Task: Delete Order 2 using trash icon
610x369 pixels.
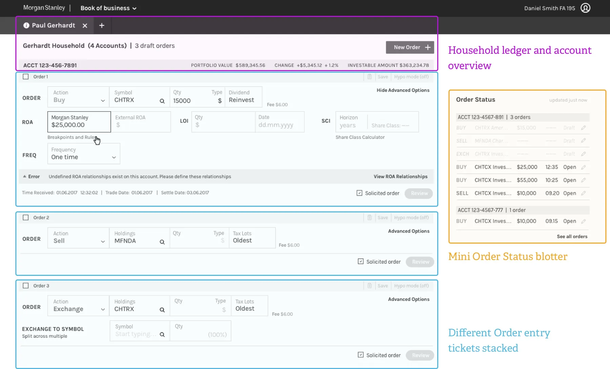Action: [x=369, y=217]
